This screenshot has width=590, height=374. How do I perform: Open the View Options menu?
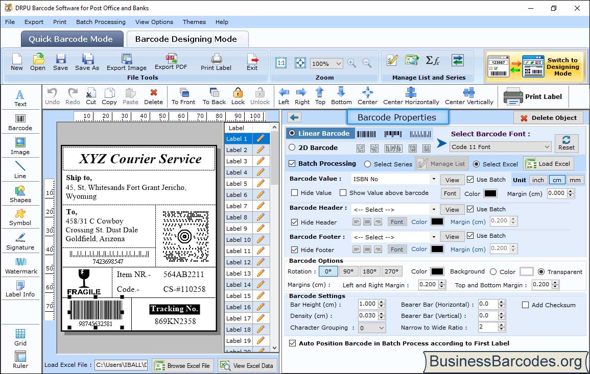(x=154, y=22)
